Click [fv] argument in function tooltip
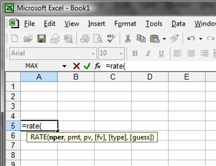 [x=100, y=137]
